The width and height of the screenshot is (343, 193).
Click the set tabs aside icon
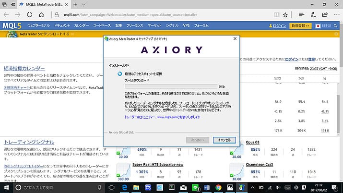click(x=13, y=4)
